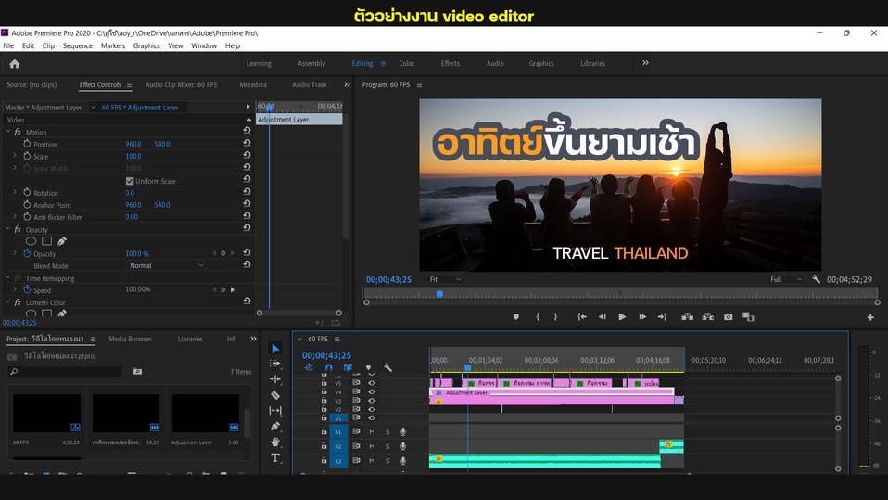Expand the Scale property
This screenshot has width=888, height=500.
pos(15,156)
